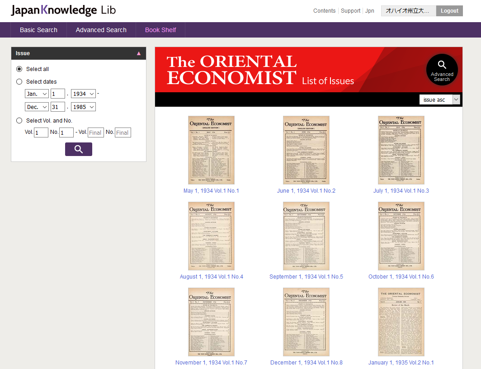Screen dimensions: 481x369
Task: Open the start year dropdown showing 1934
Action: 83,94
